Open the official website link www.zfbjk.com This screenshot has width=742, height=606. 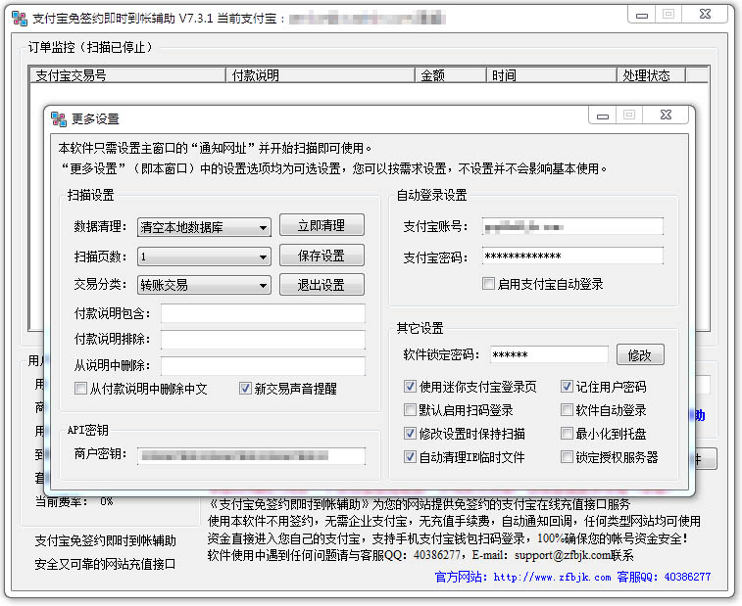coord(552,578)
